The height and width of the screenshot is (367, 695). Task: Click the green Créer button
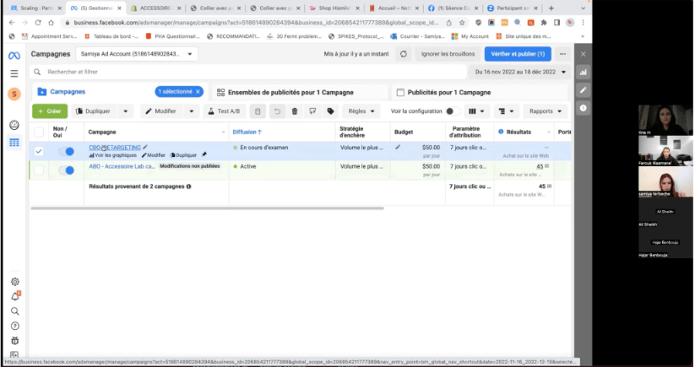(50, 111)
